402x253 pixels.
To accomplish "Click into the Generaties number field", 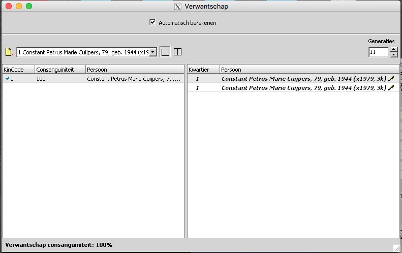I will pos(378,52).
